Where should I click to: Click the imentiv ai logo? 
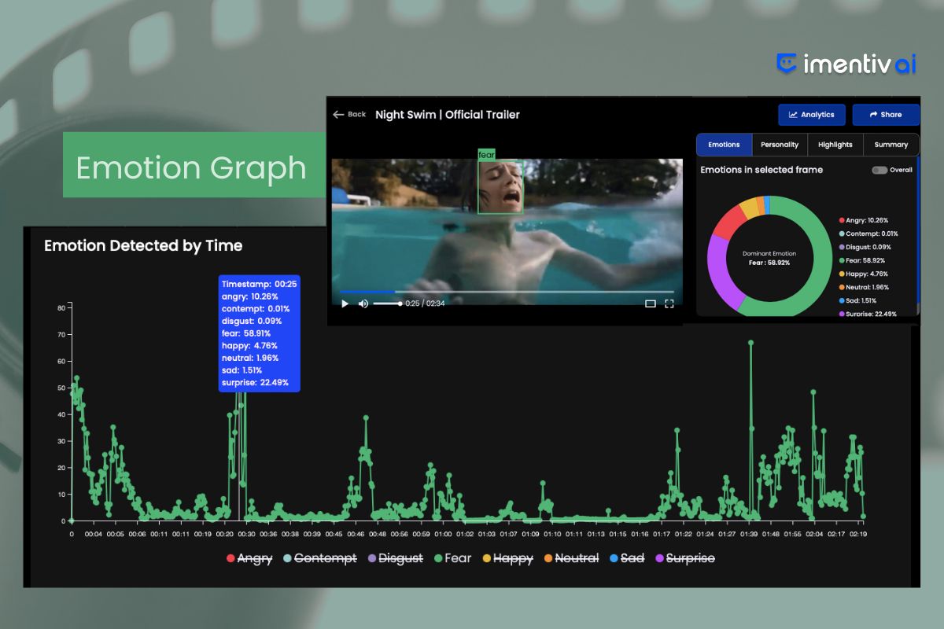pos(846,64)
